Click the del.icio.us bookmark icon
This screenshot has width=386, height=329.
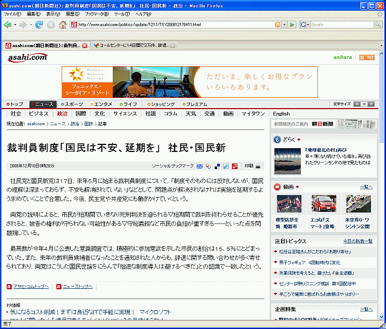point(217,166)
